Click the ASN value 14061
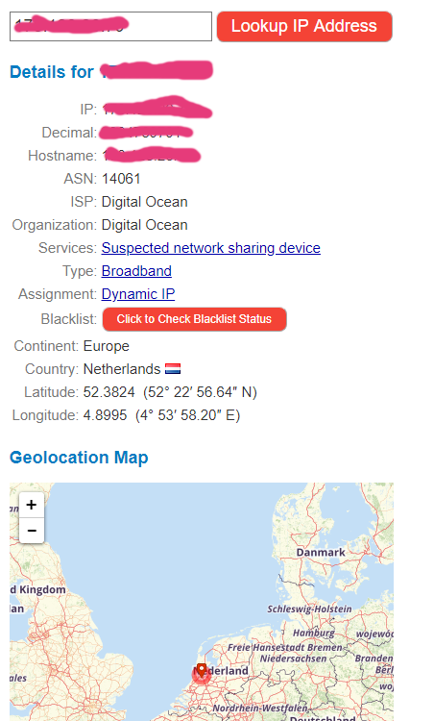The width and height of the screenshot is (434, 721). click(121, 179)
